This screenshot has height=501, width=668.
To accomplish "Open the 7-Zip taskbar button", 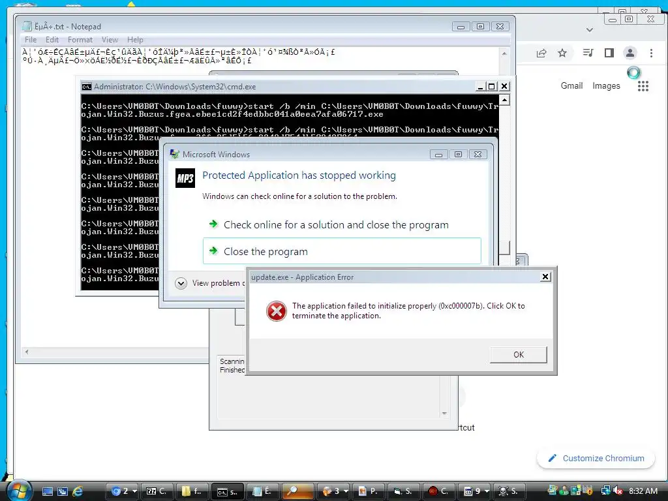I will (x=157, y=491).
